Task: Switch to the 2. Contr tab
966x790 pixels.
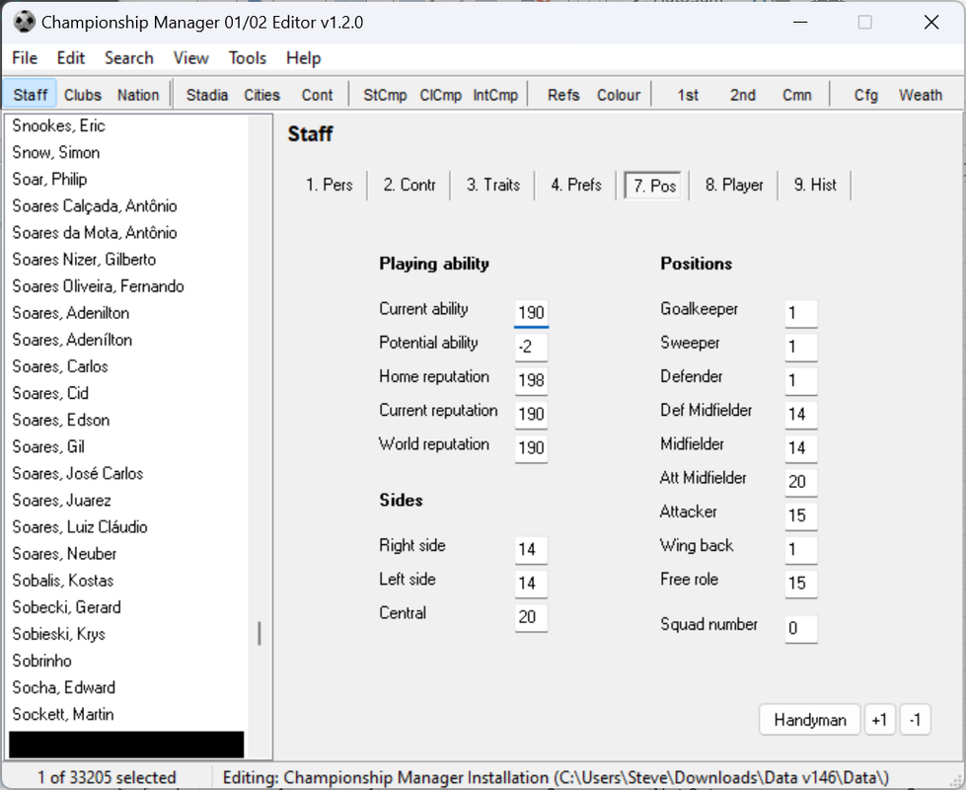Action: (409, 185)
